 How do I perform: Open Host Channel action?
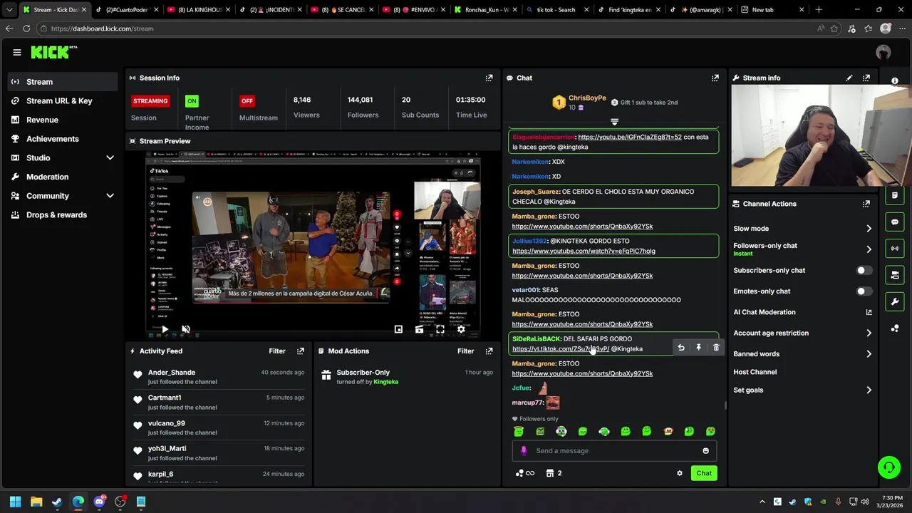[x=755, y=372]
